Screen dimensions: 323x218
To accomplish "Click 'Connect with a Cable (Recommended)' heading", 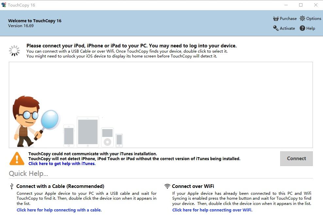I will point(60,186).
